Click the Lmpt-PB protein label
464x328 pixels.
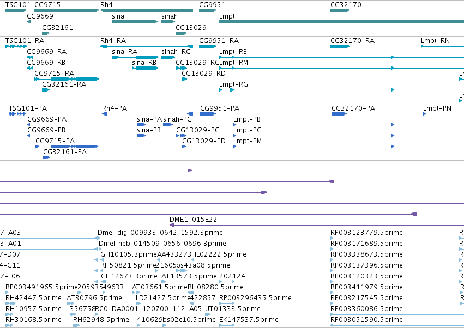247,119
